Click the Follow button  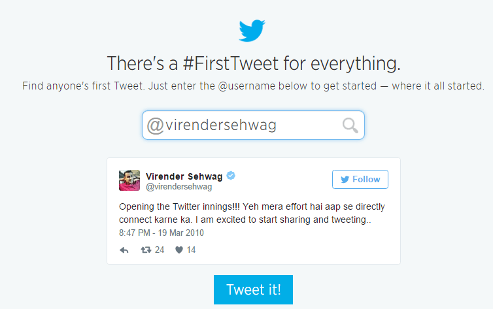(360, 179)
